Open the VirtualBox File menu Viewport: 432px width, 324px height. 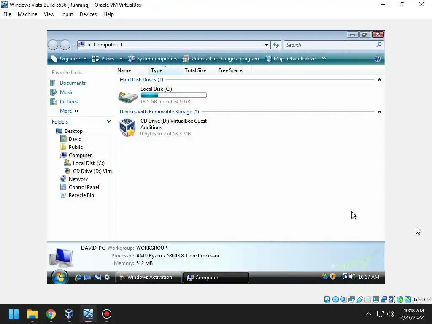[x=7, y=14]
